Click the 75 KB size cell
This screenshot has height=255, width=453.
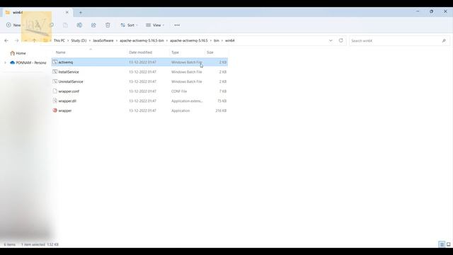point(222,101)
